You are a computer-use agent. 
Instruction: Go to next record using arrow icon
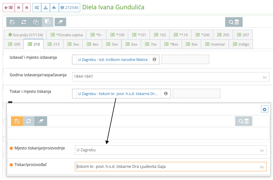point(27,7)
